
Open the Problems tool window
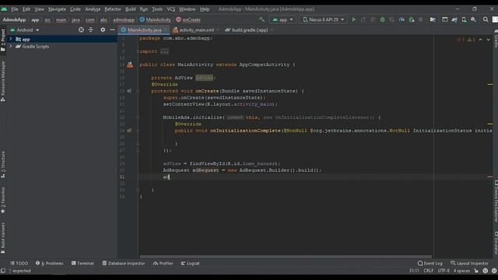(50, 263)
